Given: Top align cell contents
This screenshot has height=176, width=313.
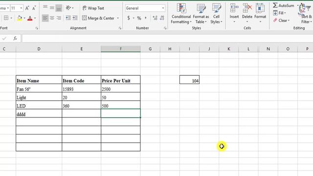Looking at the screenshot, I should (45, 8).
